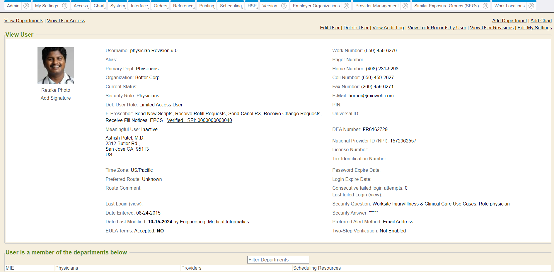Open the arrow icon beside Work Locations
554x272 pixels.
tap(531, 6)
